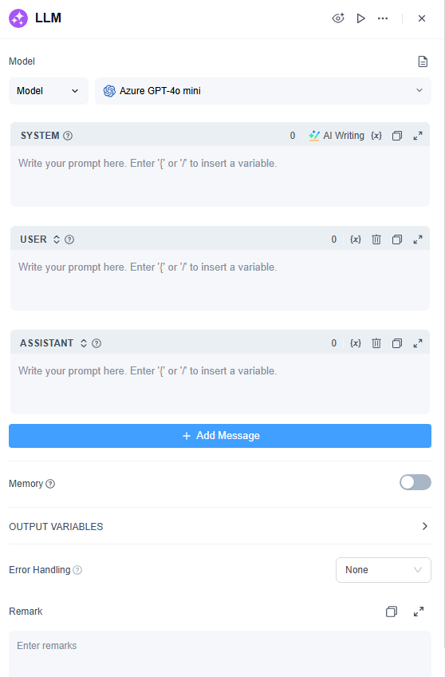Viewport: 445px width, 677px height.
Task: Run the LLM node with play icon
Action: (361, 18)
